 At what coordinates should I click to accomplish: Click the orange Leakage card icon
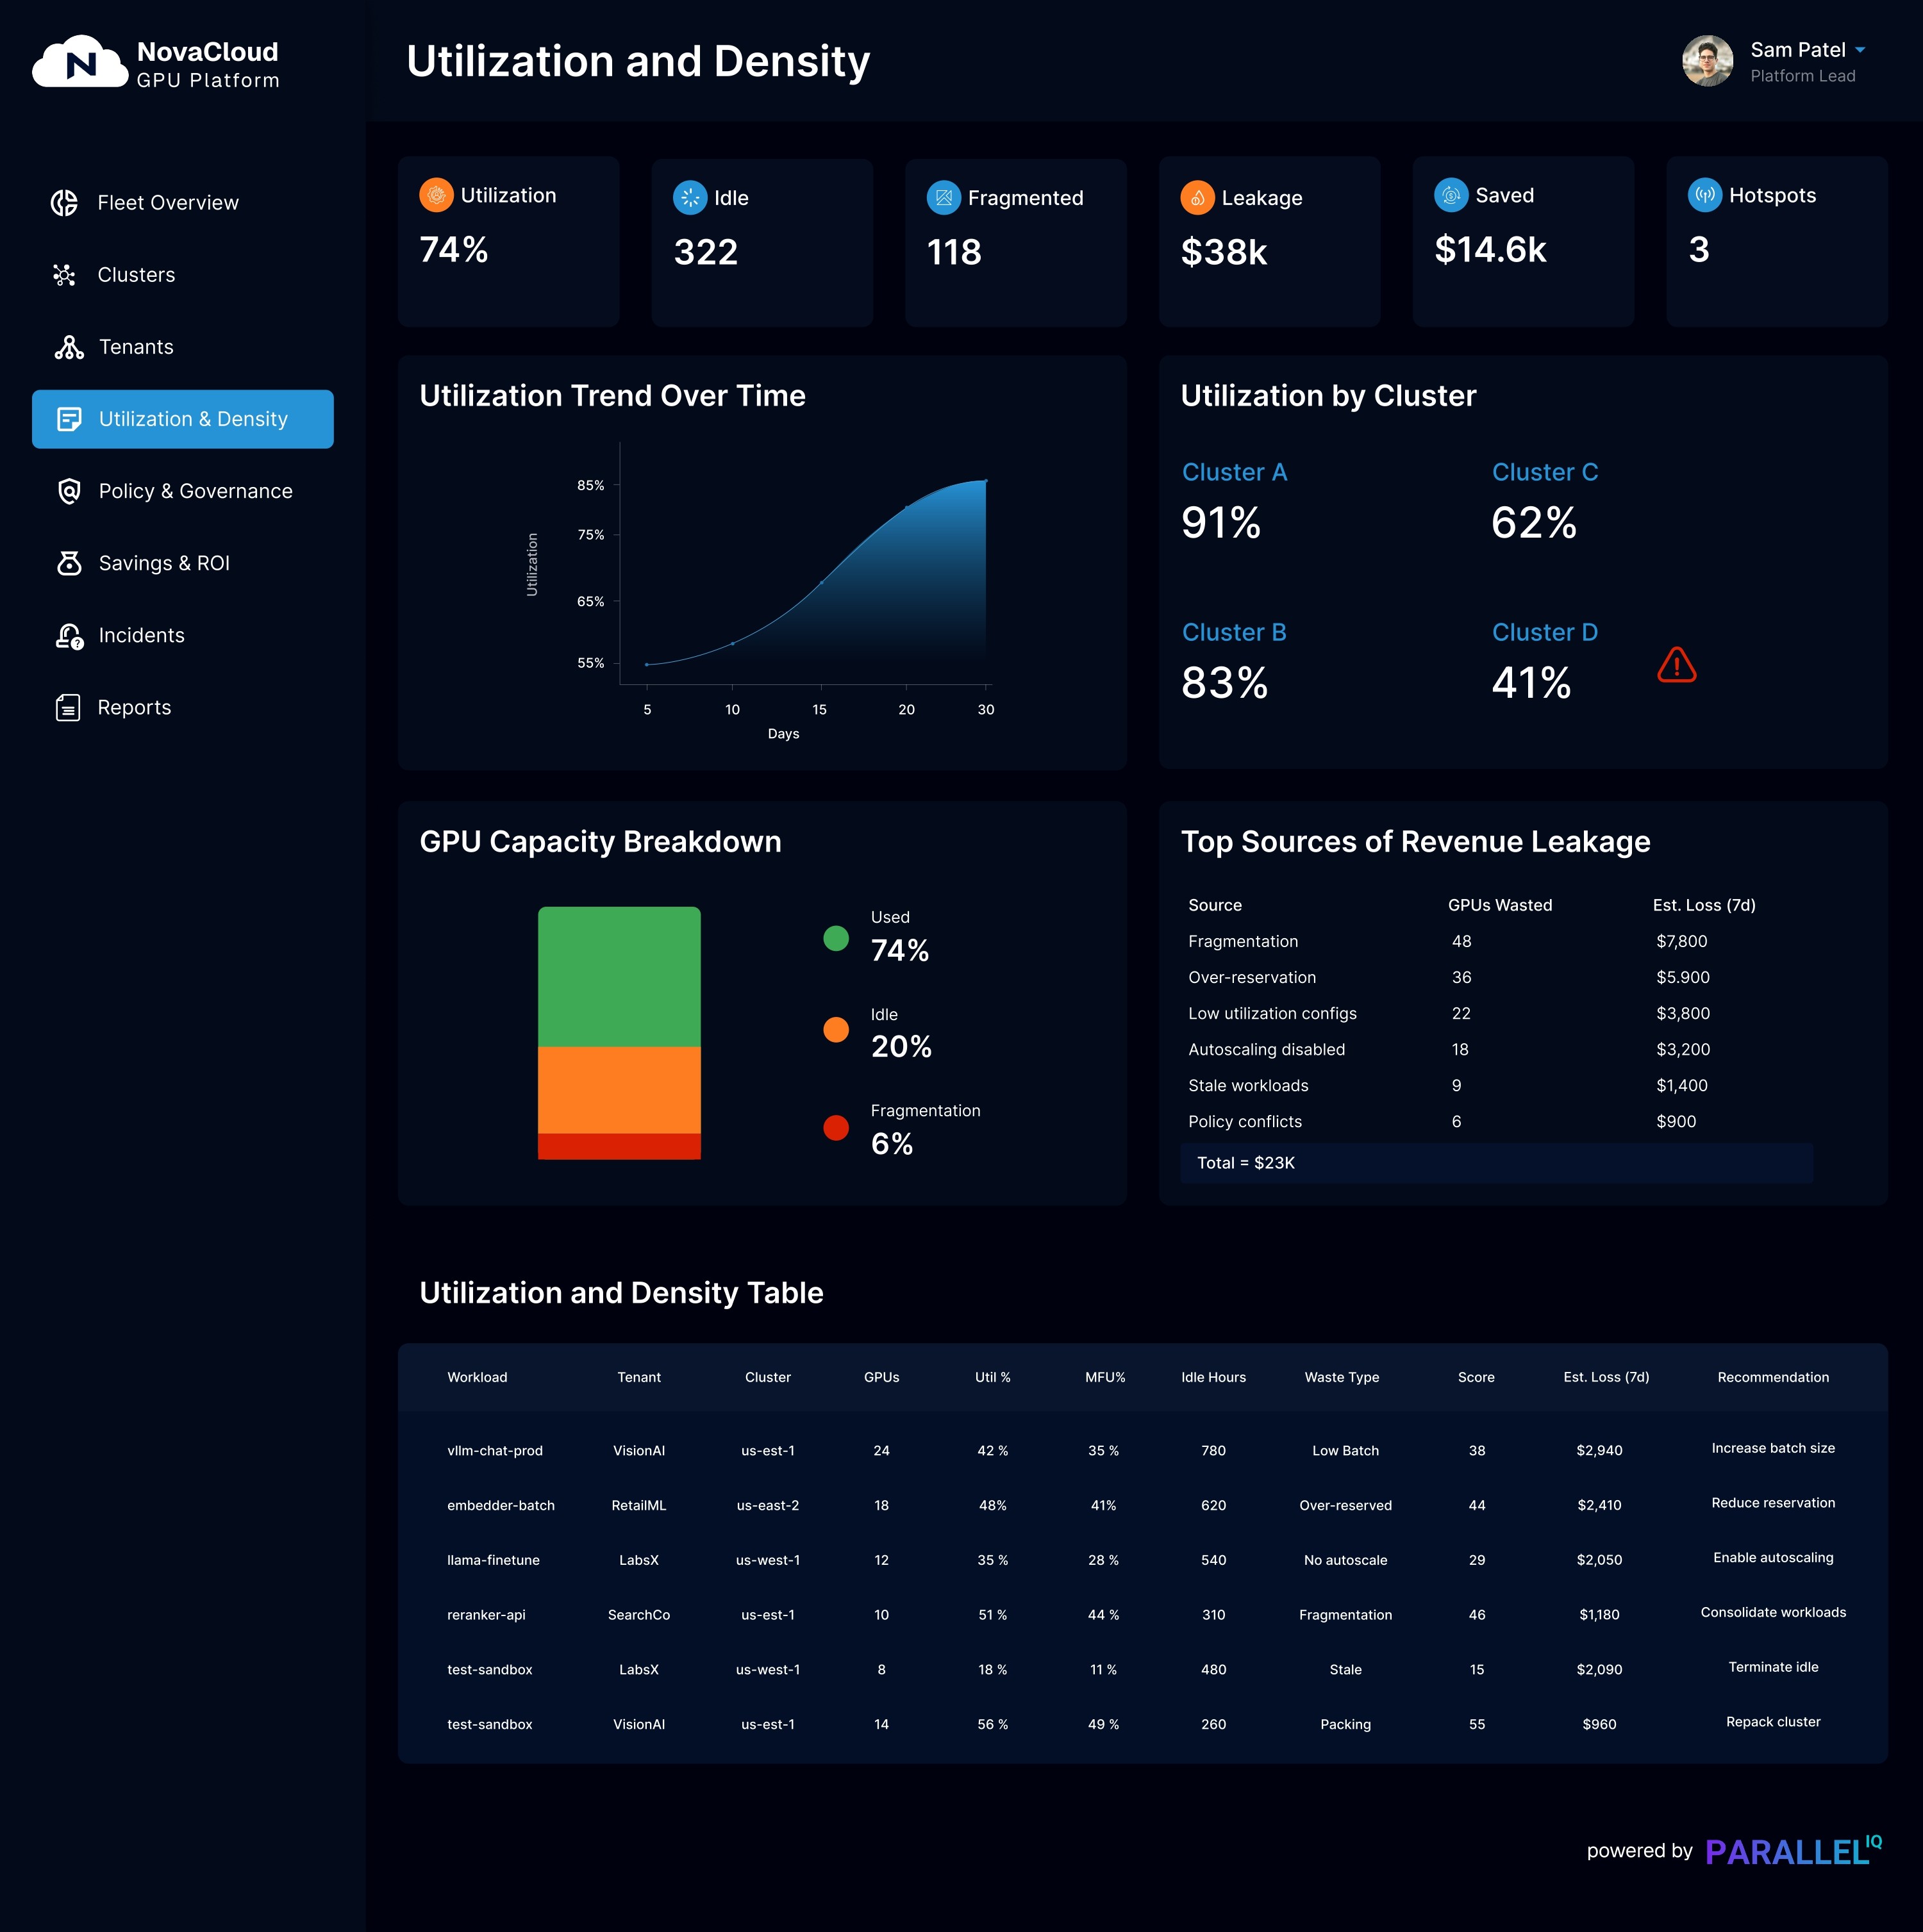point(1197,198)
